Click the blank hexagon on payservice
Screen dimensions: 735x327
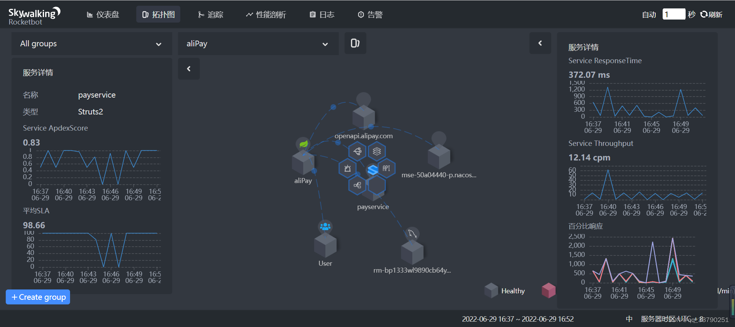pos(377,185)
